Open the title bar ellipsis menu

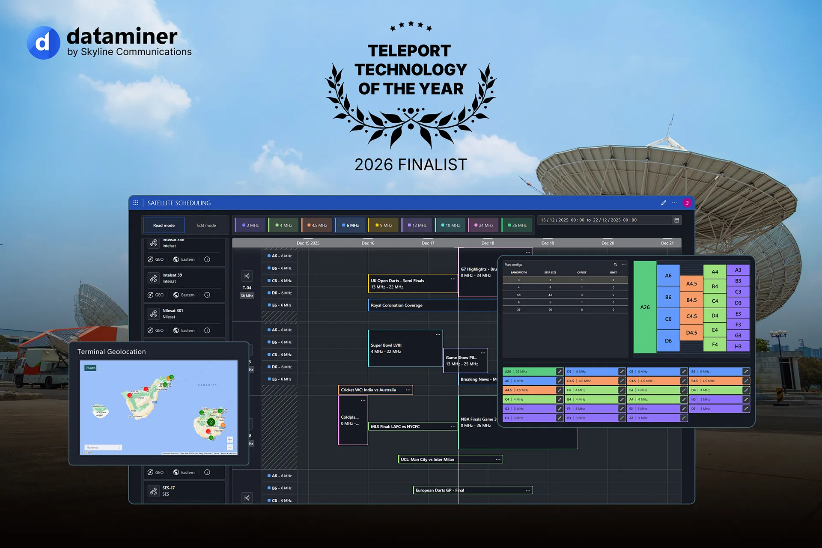(674, 203)
